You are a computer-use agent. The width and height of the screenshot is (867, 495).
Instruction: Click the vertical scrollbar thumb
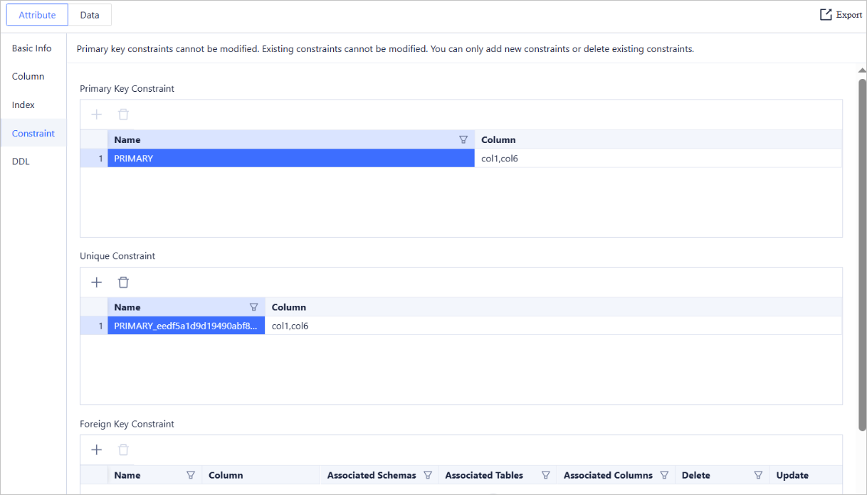tap(862, 254)
